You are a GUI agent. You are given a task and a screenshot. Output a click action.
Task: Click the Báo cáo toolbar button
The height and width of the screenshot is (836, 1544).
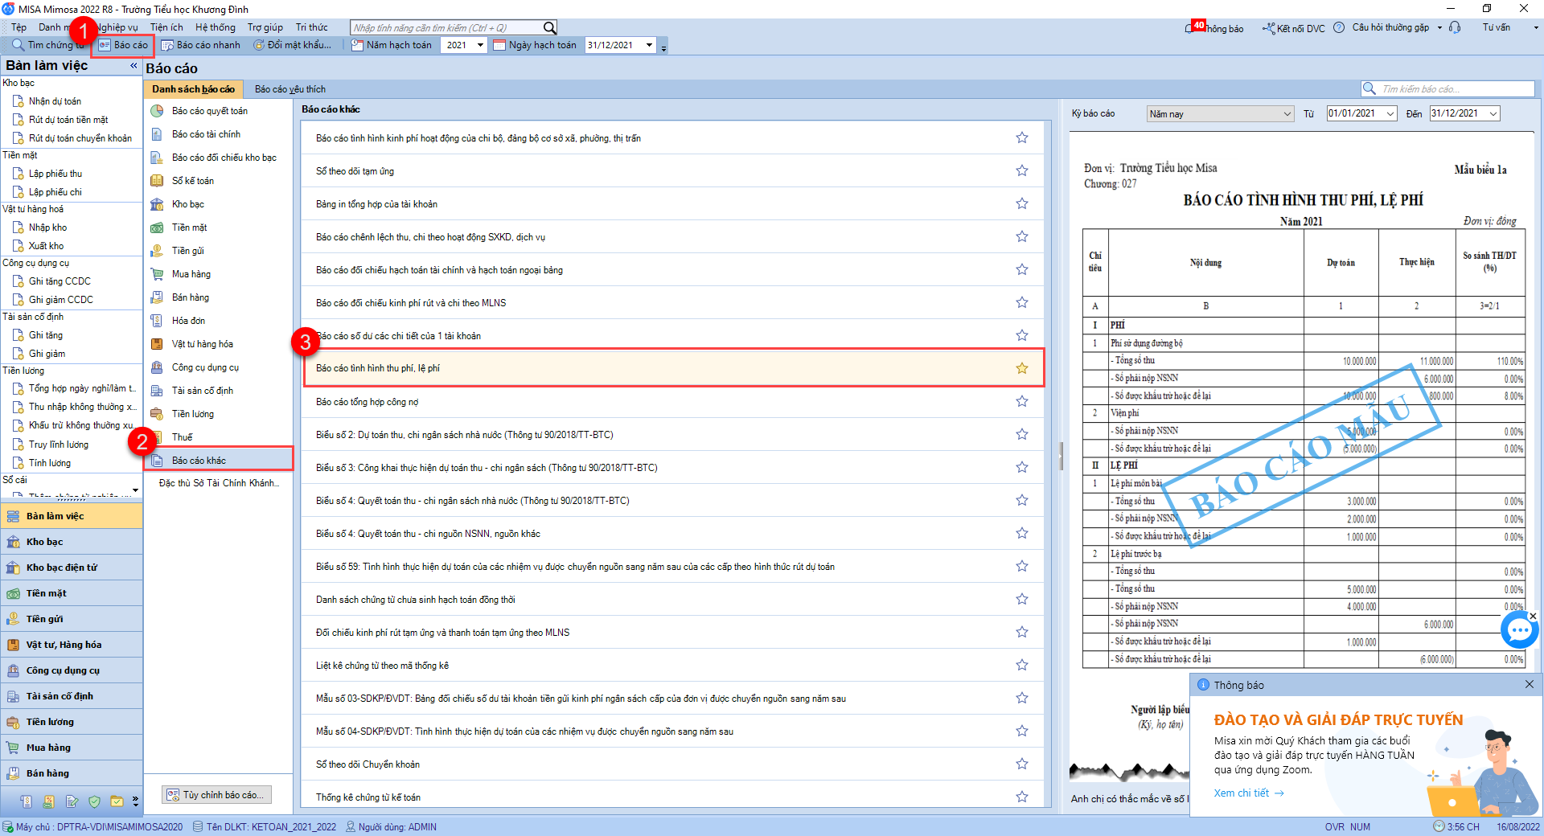(123, 45)
